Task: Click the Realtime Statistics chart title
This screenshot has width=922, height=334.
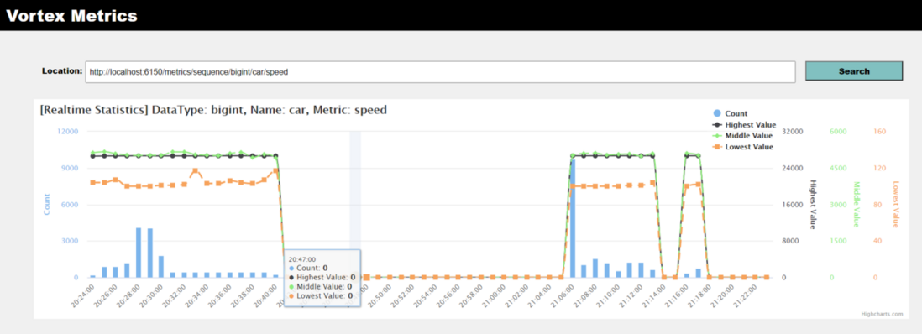Action: click(x=212, y=110)
